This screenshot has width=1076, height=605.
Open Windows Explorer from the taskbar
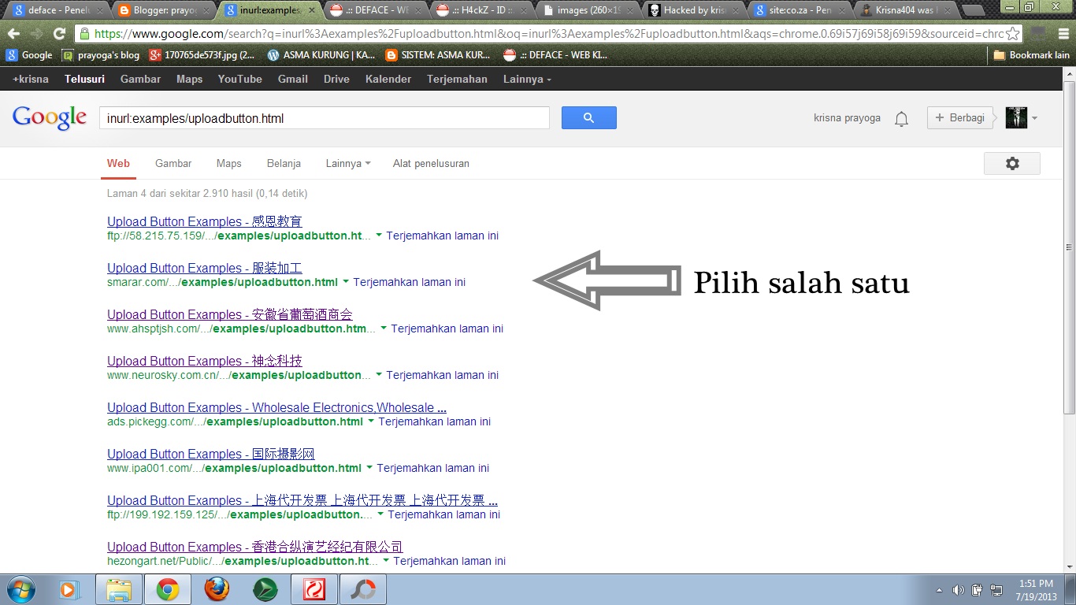click(119, 589)
